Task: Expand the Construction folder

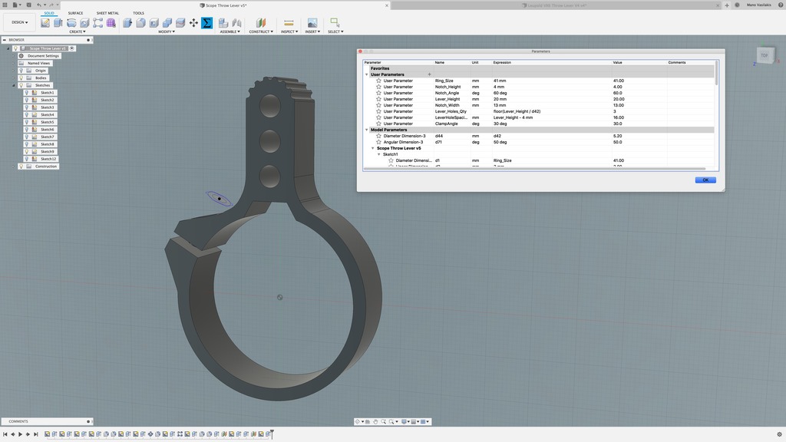Action: (x=15, y=166)
